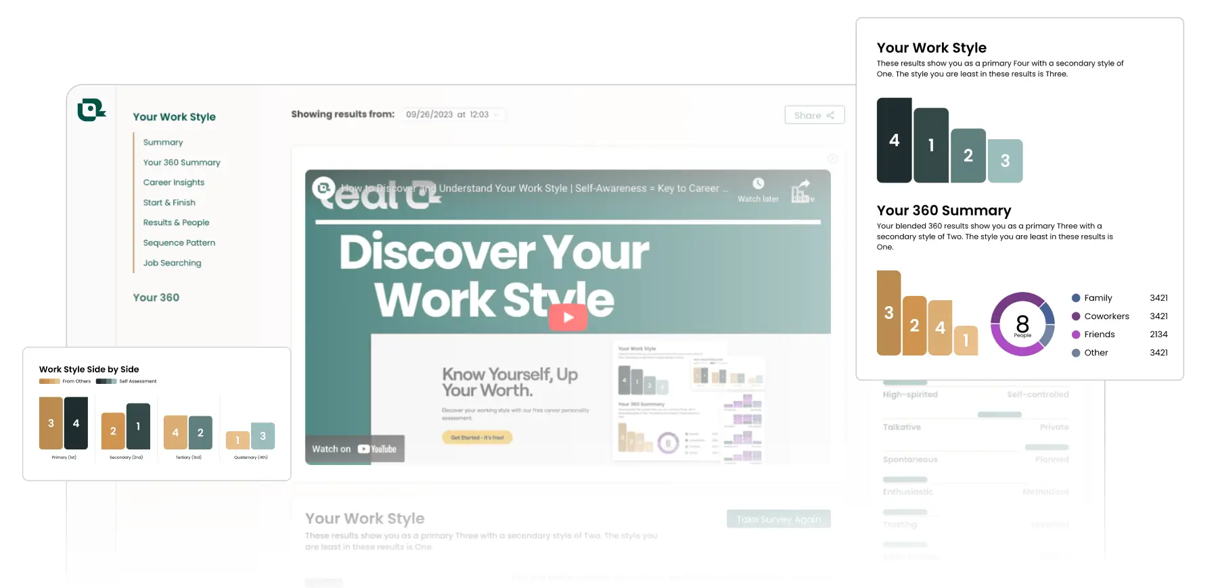This screenshot has width=1218, height=588.
Task: Select Start & Finish menu item
Action: (x=169, y=203)
